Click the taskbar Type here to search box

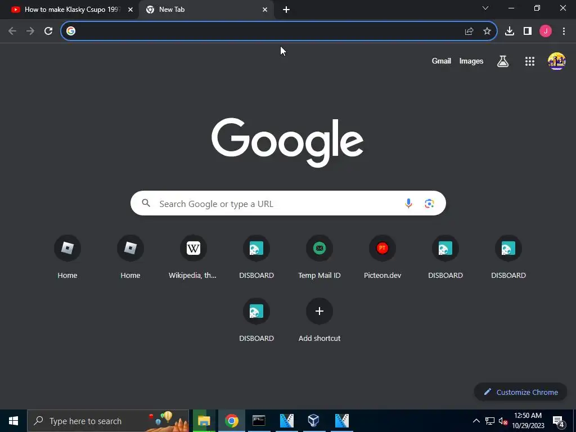click(x=108, y=421)
